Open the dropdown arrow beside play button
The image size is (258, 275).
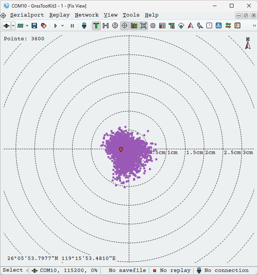pos(63,26)
